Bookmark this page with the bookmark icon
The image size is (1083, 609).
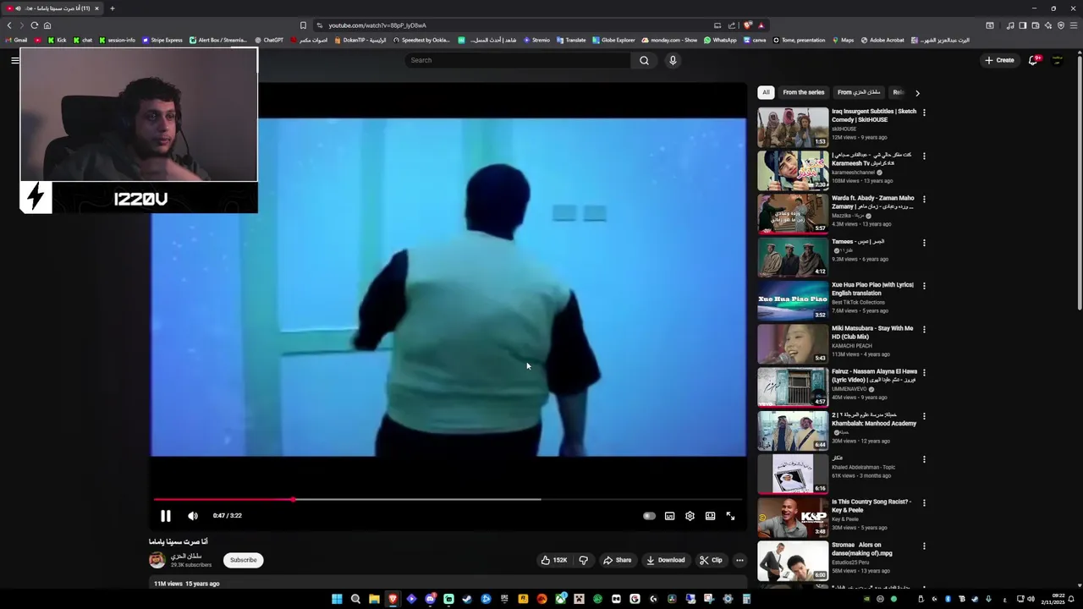point(304,25)
